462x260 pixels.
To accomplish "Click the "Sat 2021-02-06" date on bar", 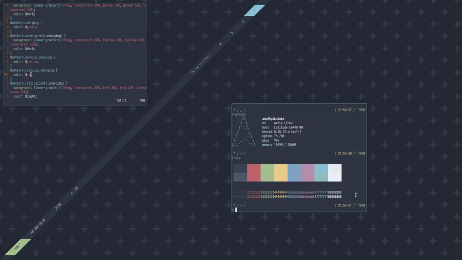I will [38, 226].
